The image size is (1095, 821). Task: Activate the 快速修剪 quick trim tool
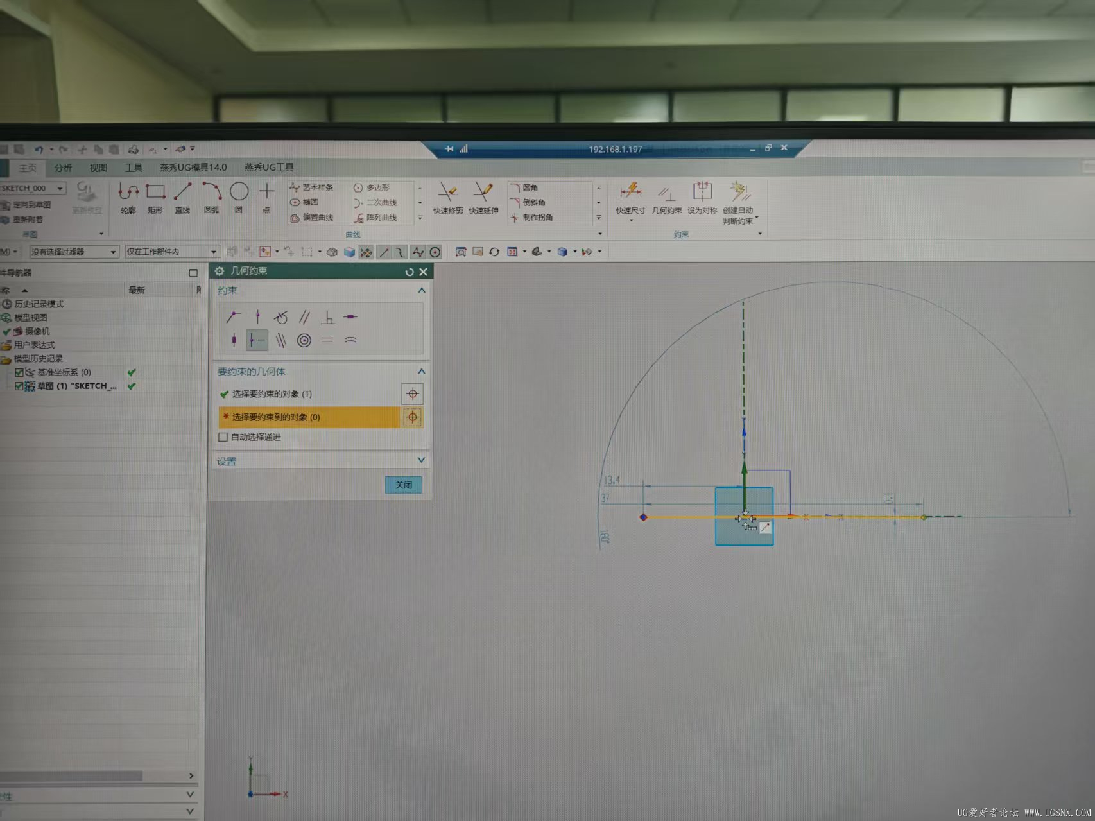coord(447,198)
